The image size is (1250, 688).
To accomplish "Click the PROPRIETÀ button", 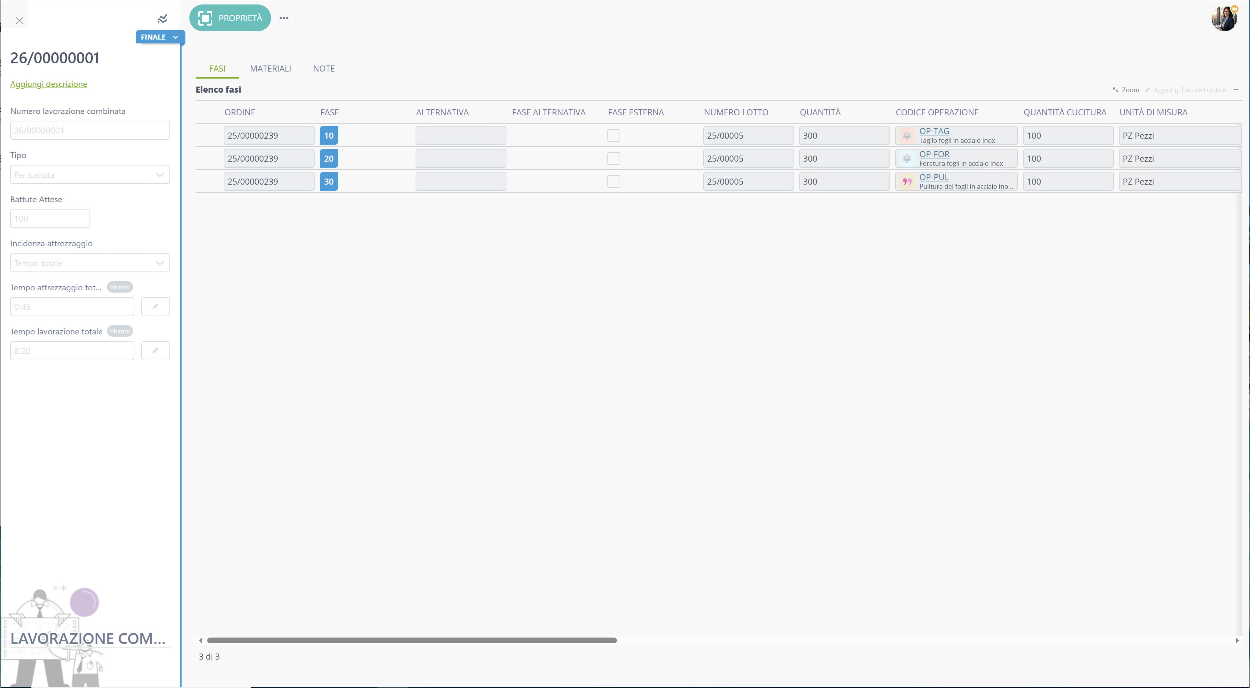I will pyautogui.click(x=230, y=18).
